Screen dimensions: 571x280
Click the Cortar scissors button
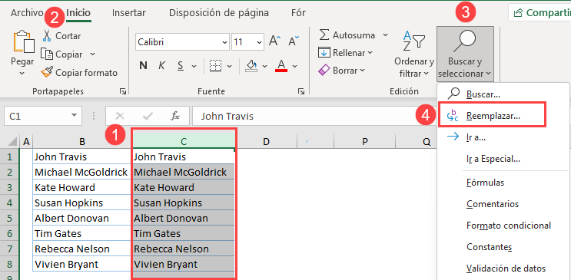(x=62, y=36)
